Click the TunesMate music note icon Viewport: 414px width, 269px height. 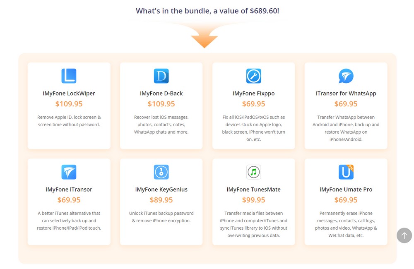[x=253, y=172]
